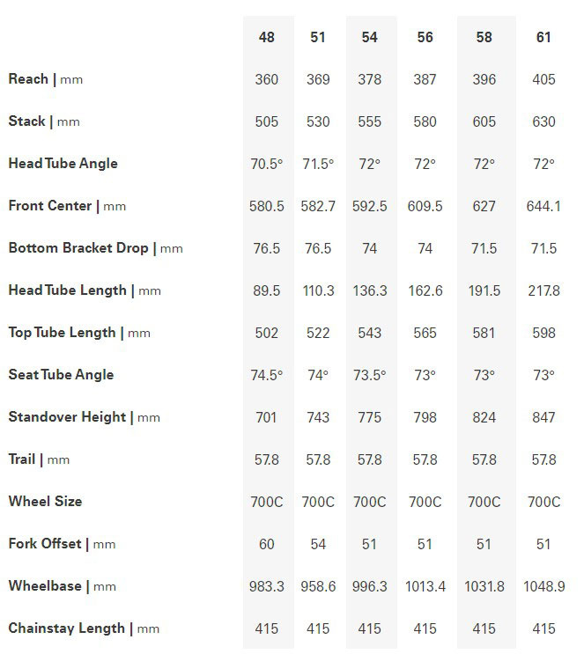The image size is (584, 654).
Task: Click the 1048.9 wheelbase value
Action: coord(544,586)
